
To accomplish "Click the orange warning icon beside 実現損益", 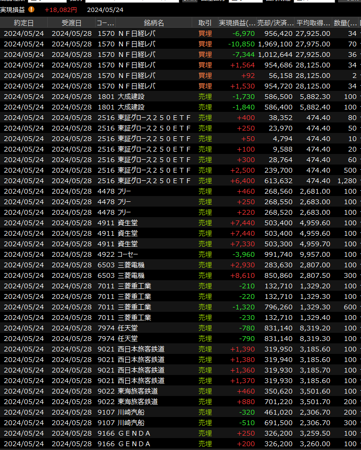I will tap(32, 10).
